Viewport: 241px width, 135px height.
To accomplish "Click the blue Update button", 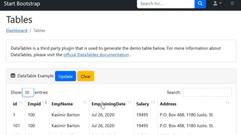I will point(66,76).
